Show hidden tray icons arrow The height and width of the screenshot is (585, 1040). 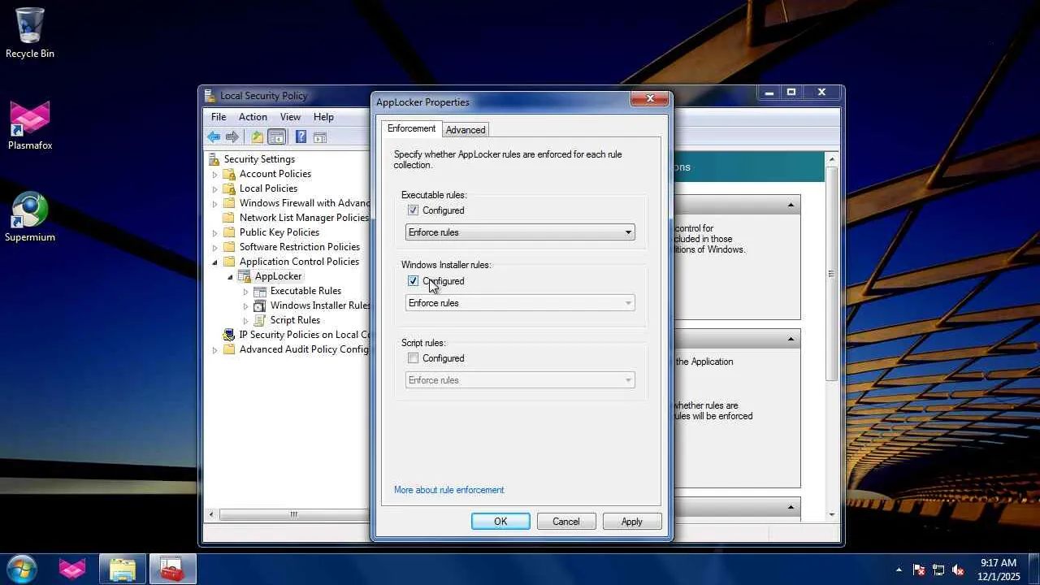[x=899, y=570]
